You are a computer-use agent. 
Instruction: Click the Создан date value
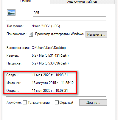point(50,75)
